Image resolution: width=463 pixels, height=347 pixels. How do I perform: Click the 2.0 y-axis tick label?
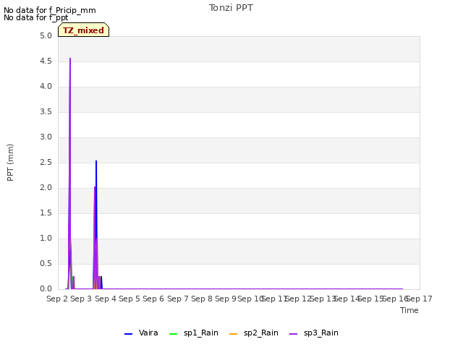pyautogui.click(x=46, y=188)
